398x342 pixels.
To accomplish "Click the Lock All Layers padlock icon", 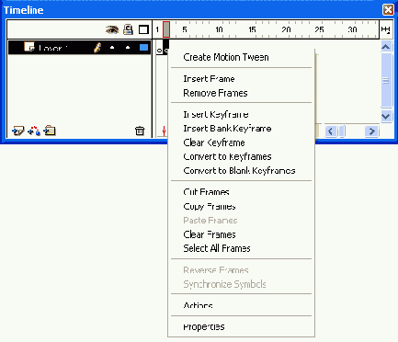I will coord(128,29).
